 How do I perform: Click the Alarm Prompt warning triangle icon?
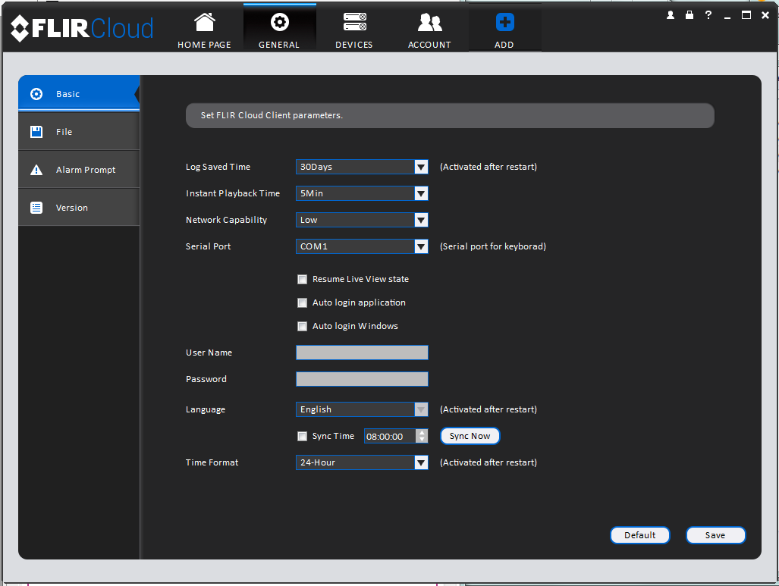(x=36, y=170)
